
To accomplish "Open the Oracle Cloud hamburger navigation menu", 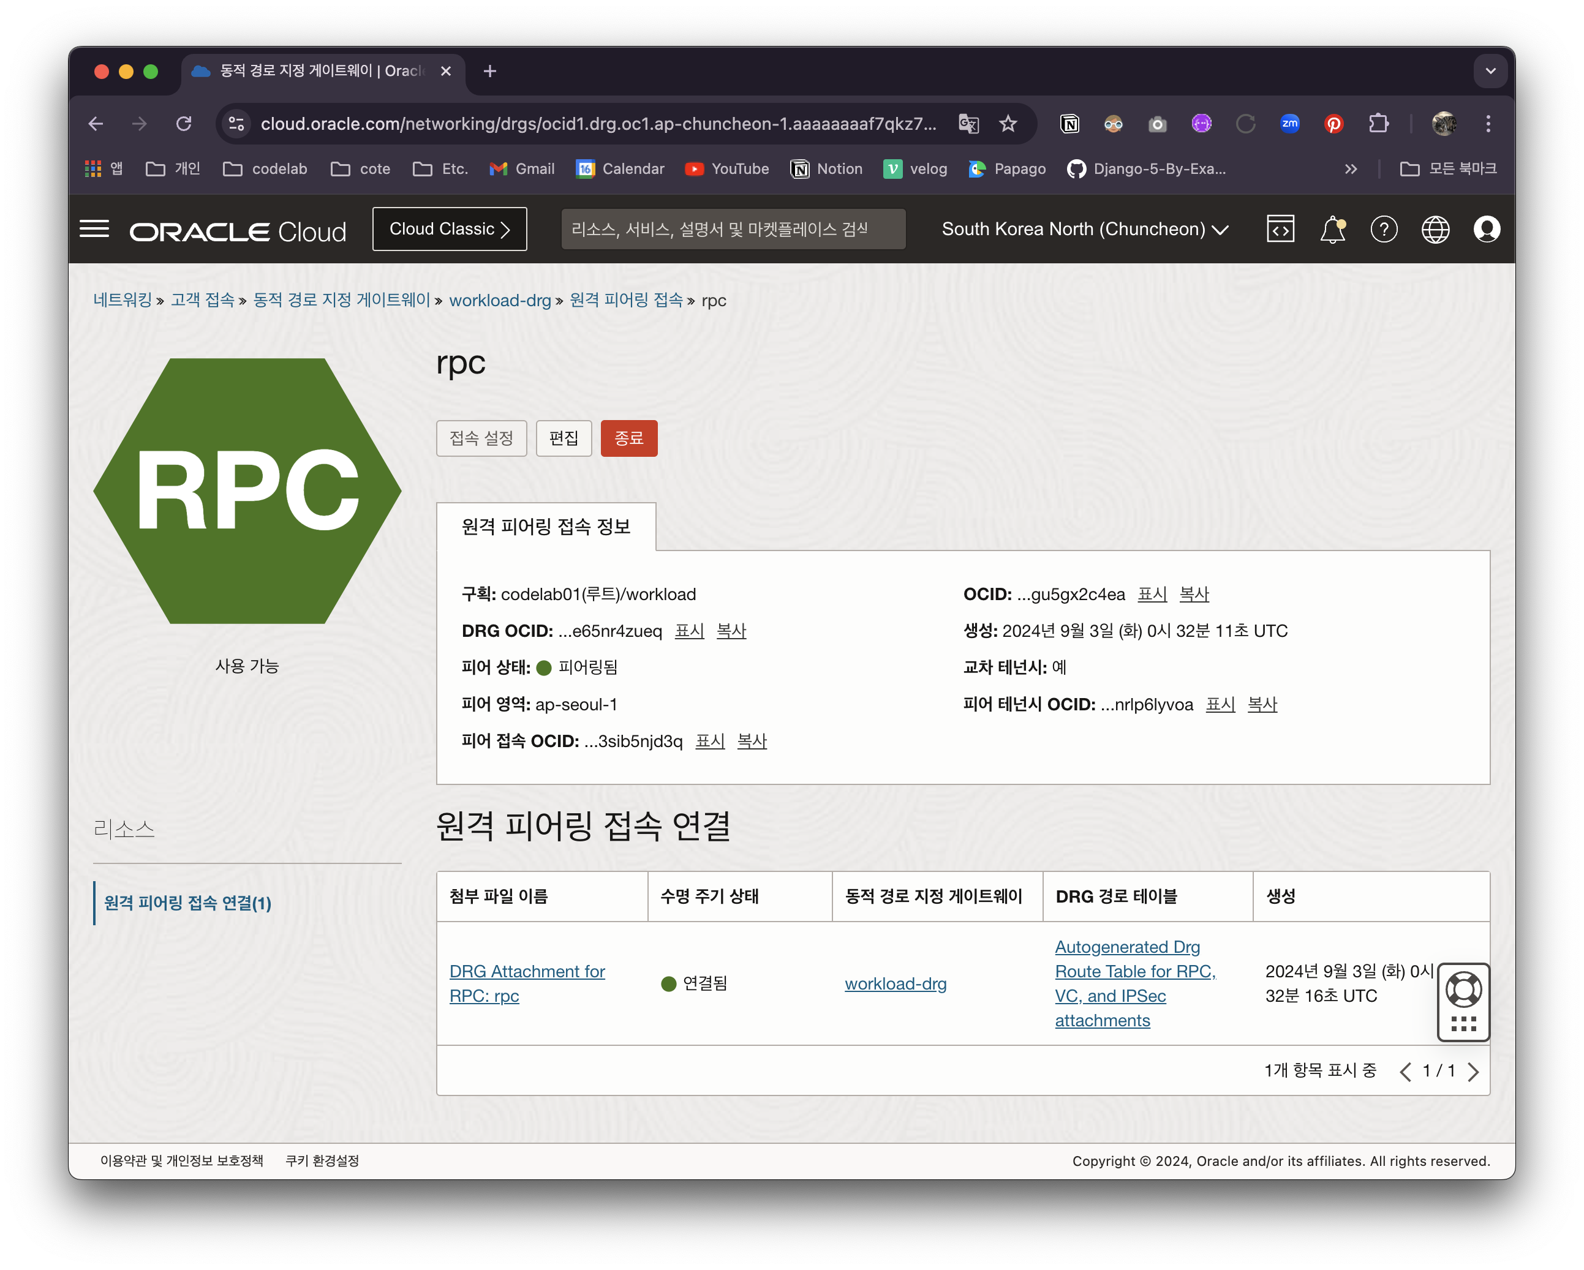I will pos(94,229).
